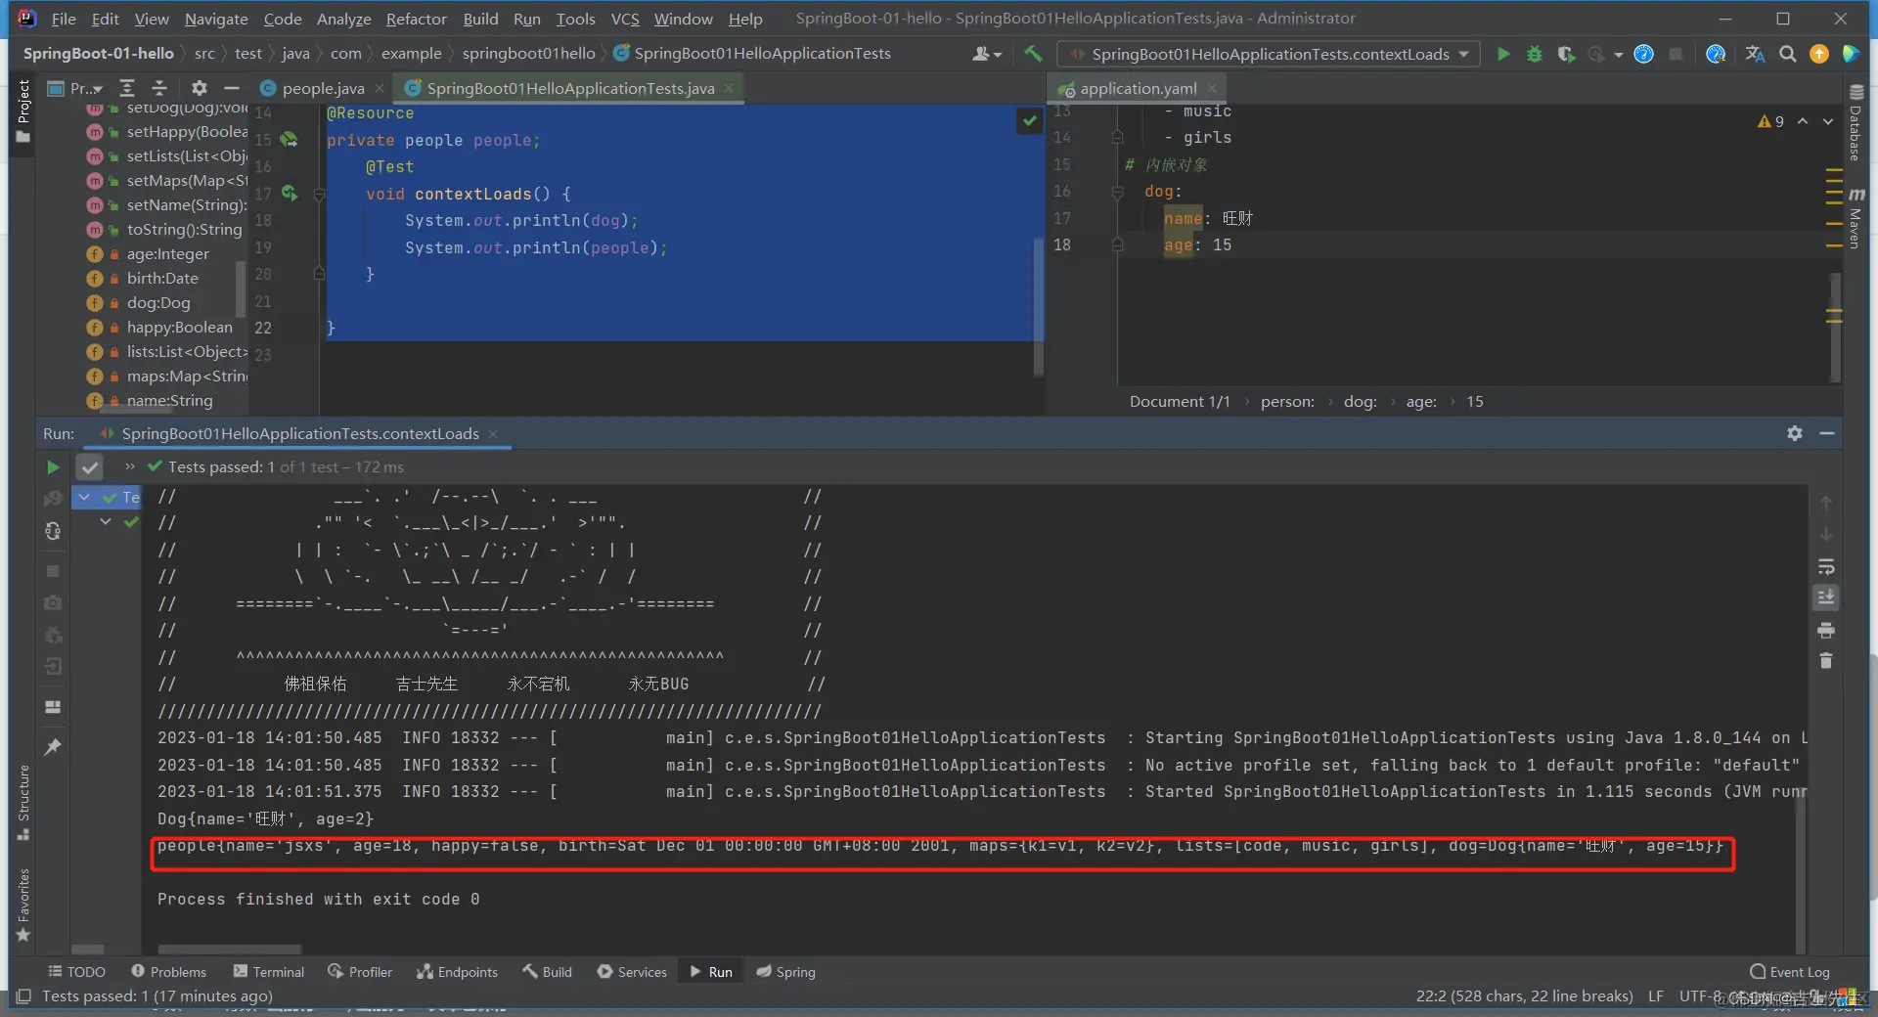
Task: Minimize the Run tool window
Action: (1827, 433)
